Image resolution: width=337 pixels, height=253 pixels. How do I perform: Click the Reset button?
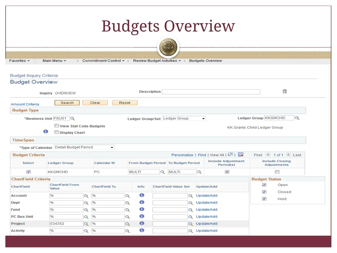point(125,103)
